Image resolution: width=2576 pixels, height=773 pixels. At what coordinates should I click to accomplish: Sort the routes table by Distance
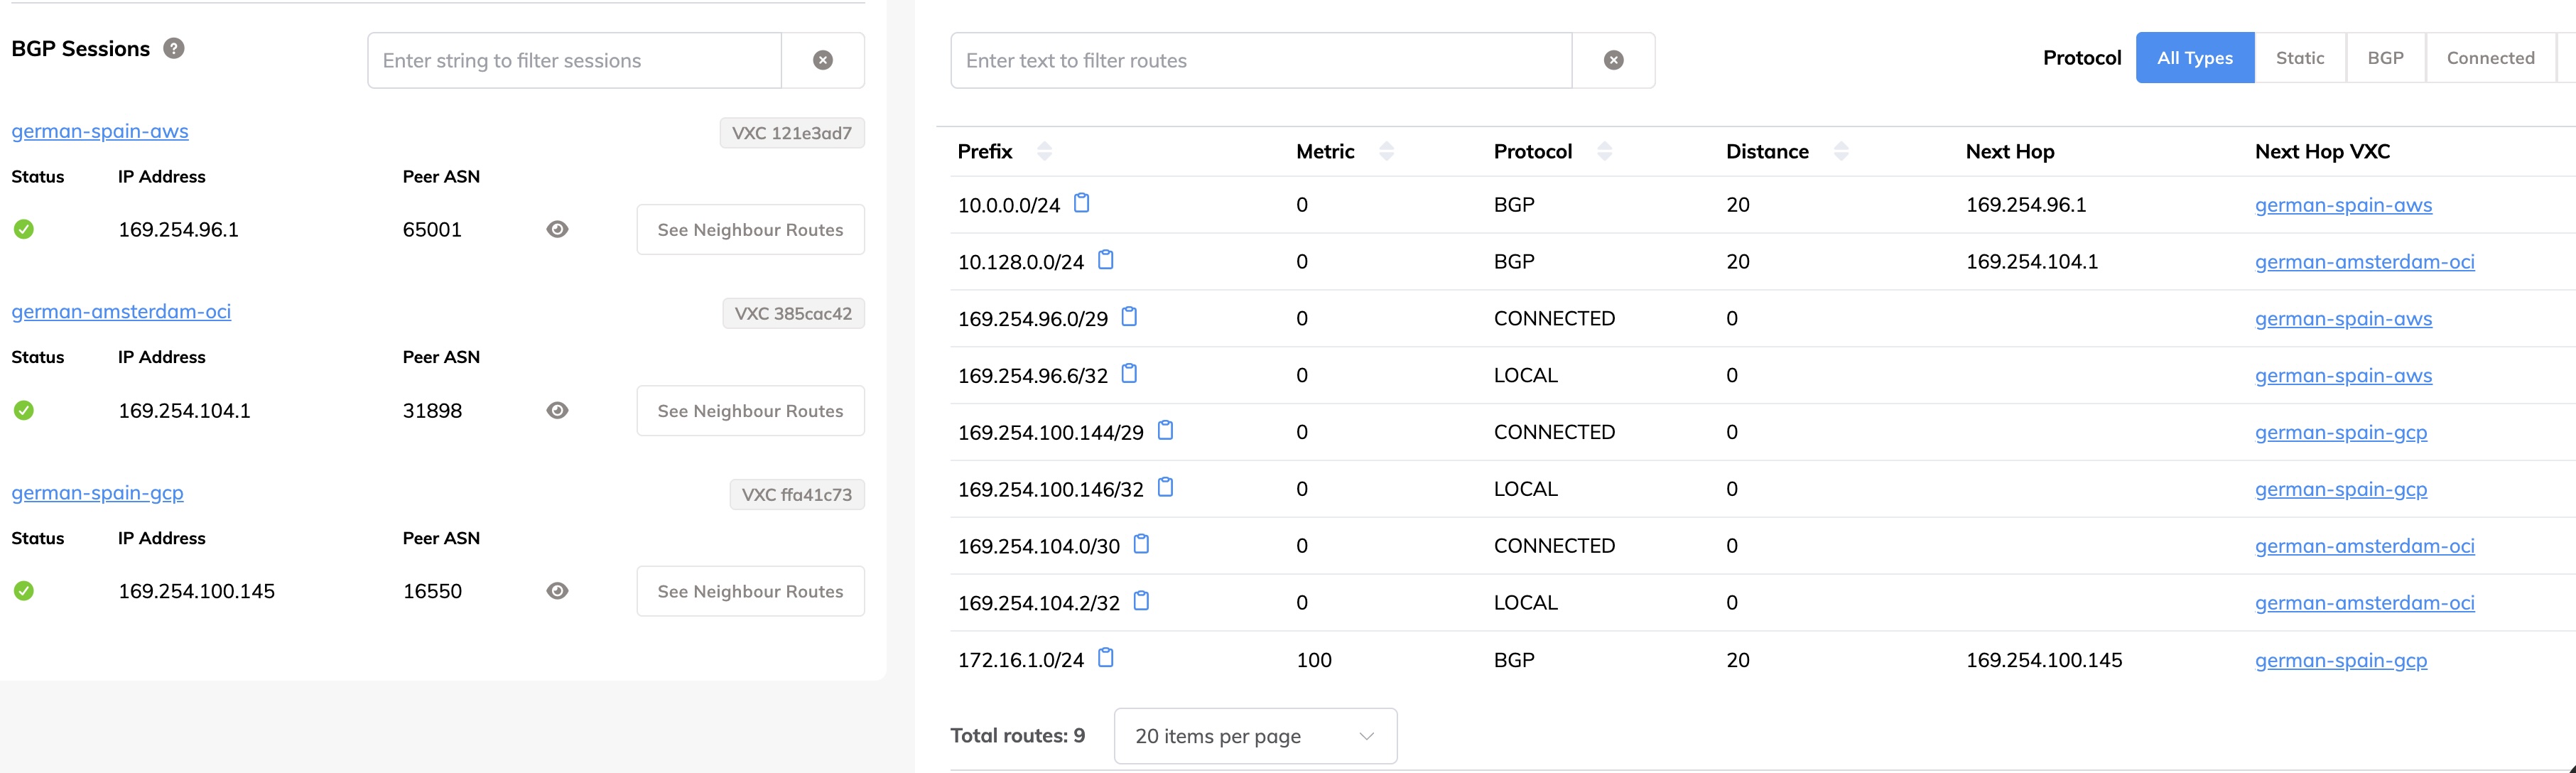(1843, 151)
